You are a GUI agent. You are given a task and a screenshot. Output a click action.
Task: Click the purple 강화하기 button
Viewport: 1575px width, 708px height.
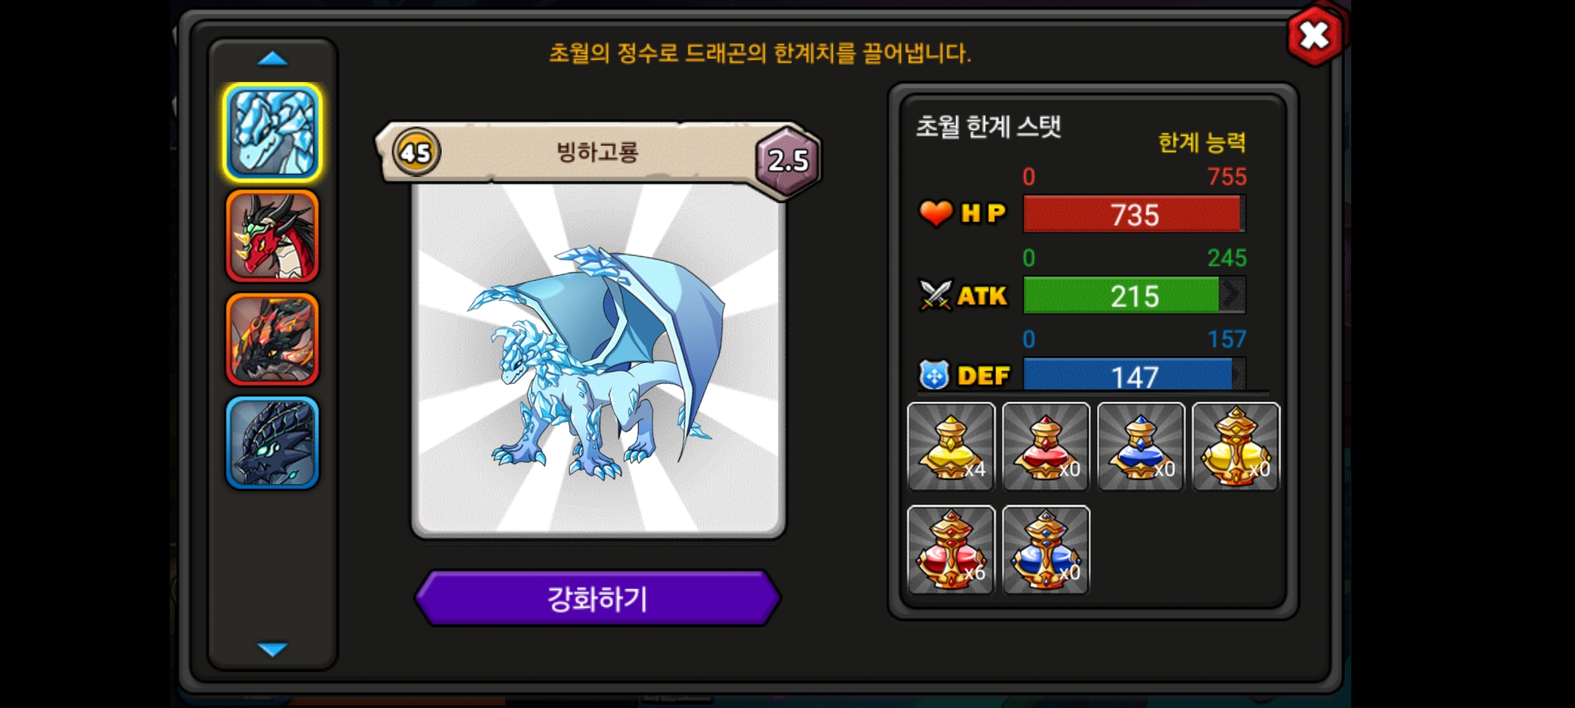[x=598, y=598]
